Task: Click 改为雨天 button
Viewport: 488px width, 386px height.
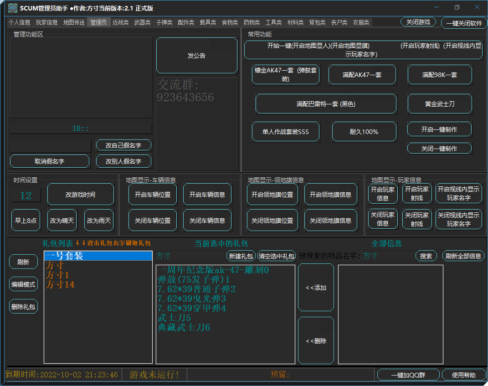Action: pos(99,221)
